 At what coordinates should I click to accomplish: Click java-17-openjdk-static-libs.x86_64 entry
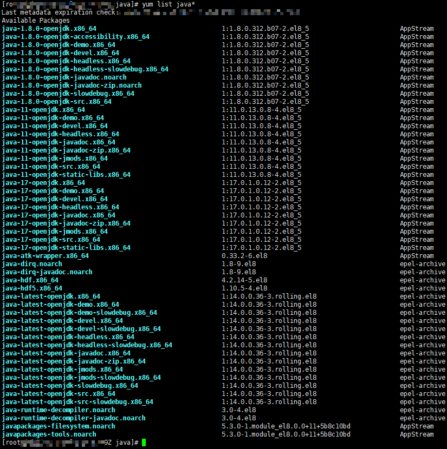[66, 248]
